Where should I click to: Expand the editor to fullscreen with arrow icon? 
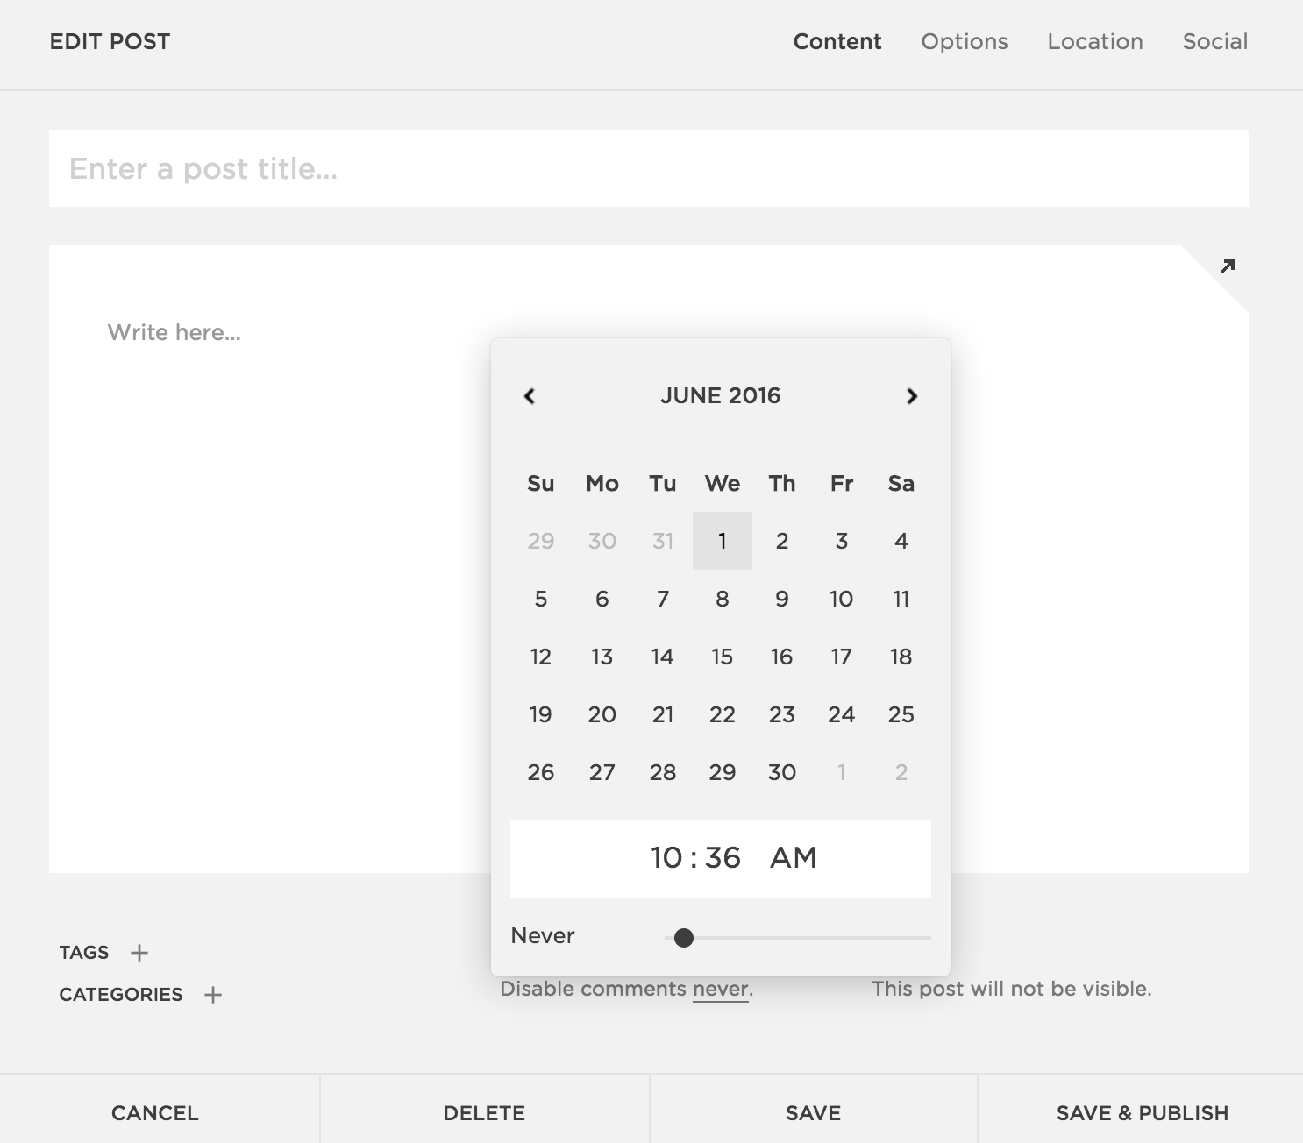point(1228,266)
